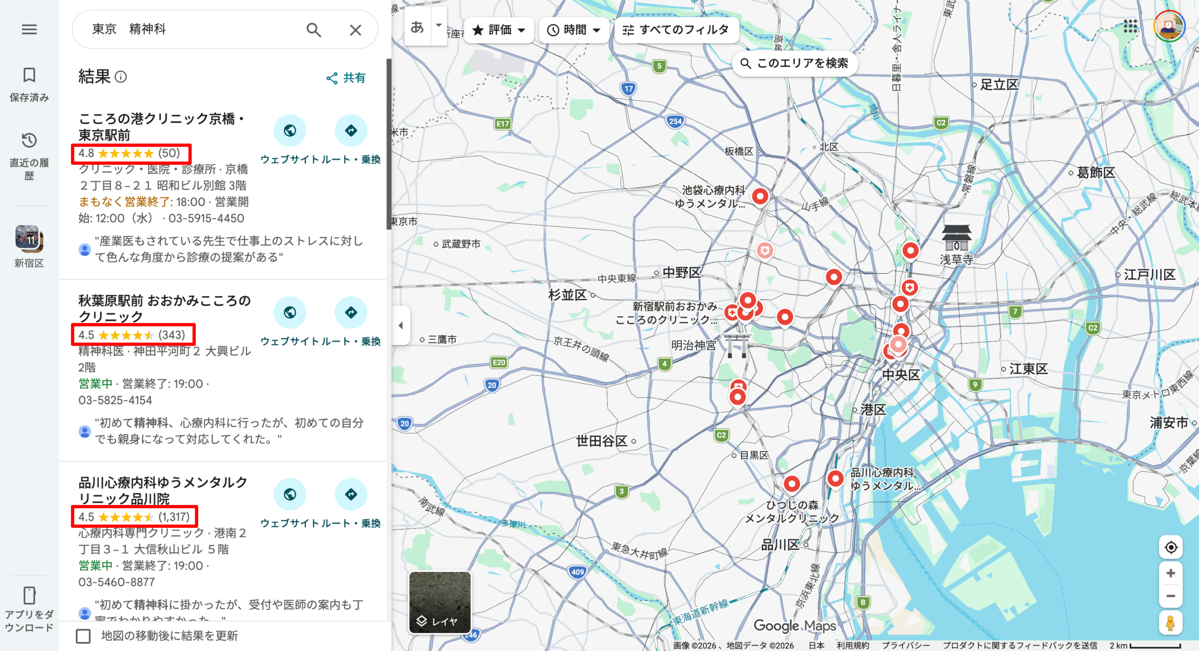The image size is (1199, 651).
Task: Open the website for こころの港クリニック京橋
Action: point(290,131)
